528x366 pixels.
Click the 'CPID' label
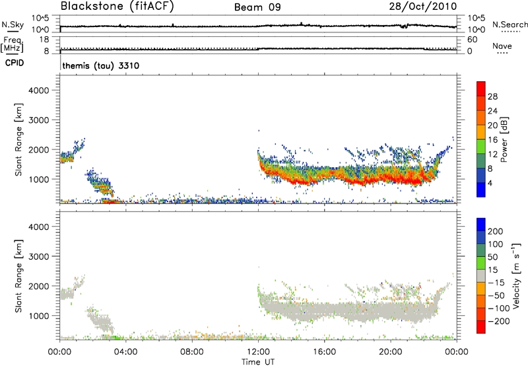pos(15,63)
